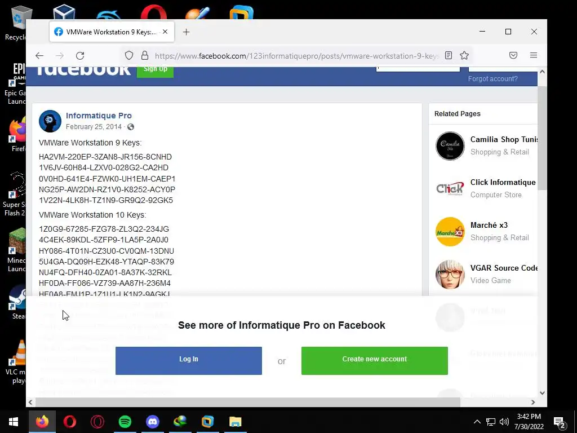577x433 pixels.
Task: Open the Windows Start menu
Action: 14,422
